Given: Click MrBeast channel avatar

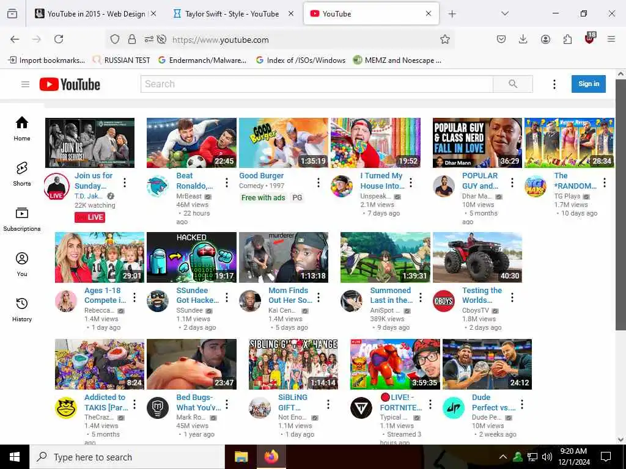Looking at the screenshot, I should [x=158, y=186].
